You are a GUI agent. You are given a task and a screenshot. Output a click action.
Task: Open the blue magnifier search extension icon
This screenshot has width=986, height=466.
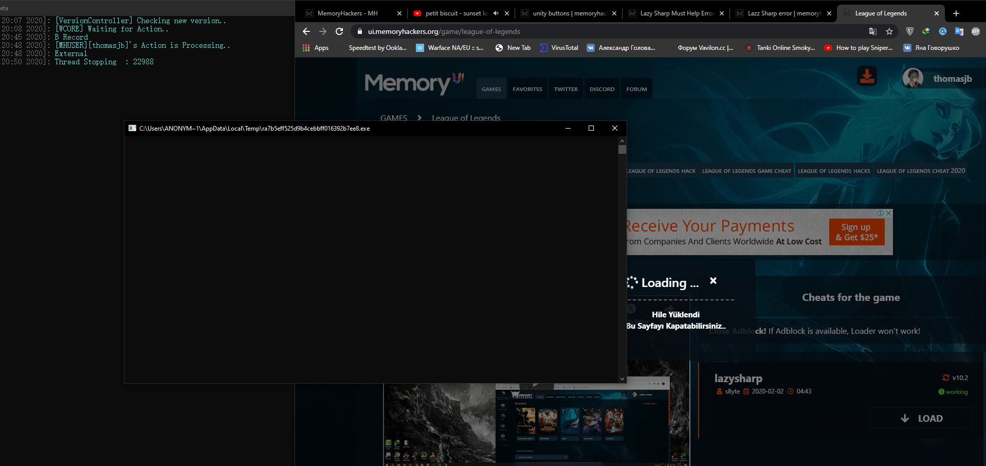943,31
